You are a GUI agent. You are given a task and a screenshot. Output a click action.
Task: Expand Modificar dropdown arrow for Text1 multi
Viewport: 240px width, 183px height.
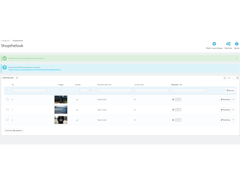pyautogui.click(x=233, y=110)
